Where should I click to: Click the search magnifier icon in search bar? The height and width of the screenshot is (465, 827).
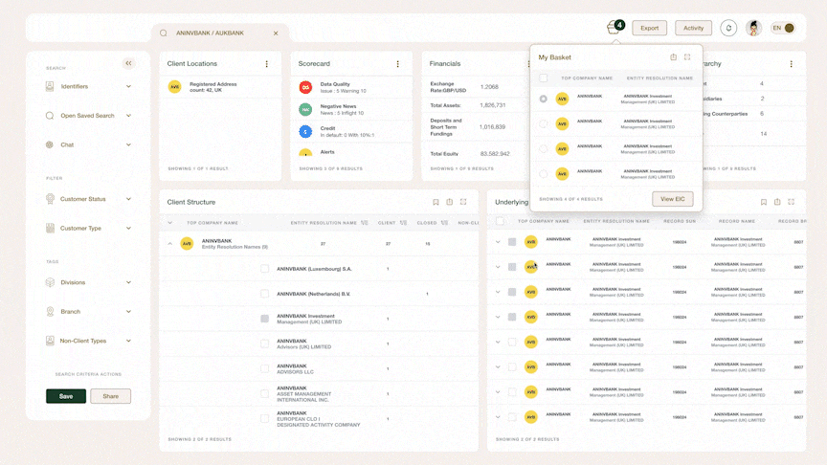pos(164,33)
